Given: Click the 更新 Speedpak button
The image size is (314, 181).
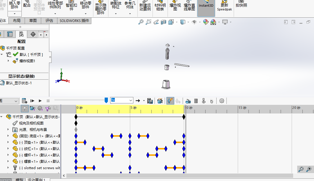Looking at the screenshot, I should [x=224, y=6].
